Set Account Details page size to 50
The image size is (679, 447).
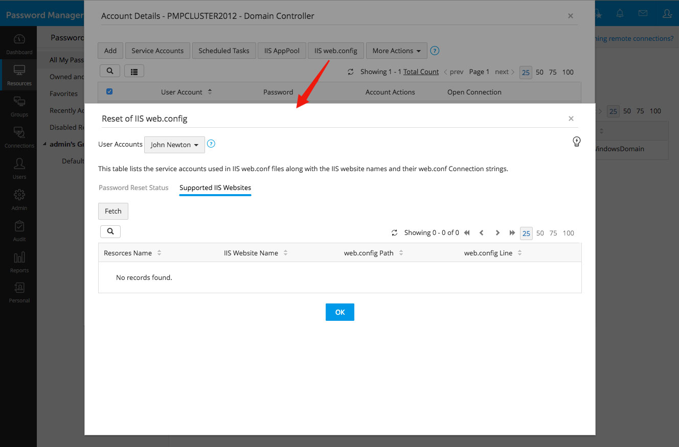point(539,72)
